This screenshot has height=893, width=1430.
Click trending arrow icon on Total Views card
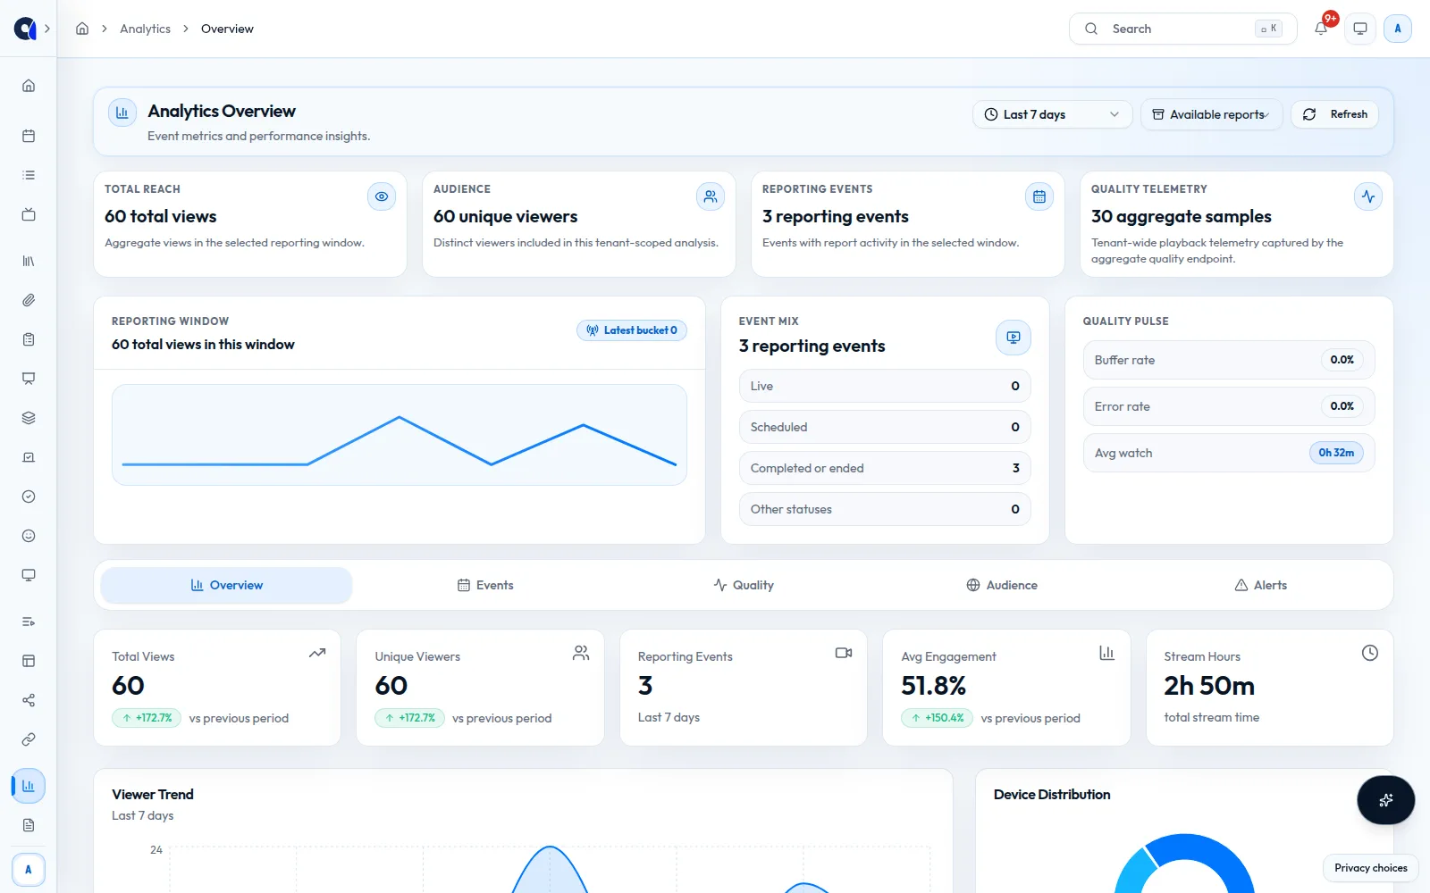pos(317,653)
